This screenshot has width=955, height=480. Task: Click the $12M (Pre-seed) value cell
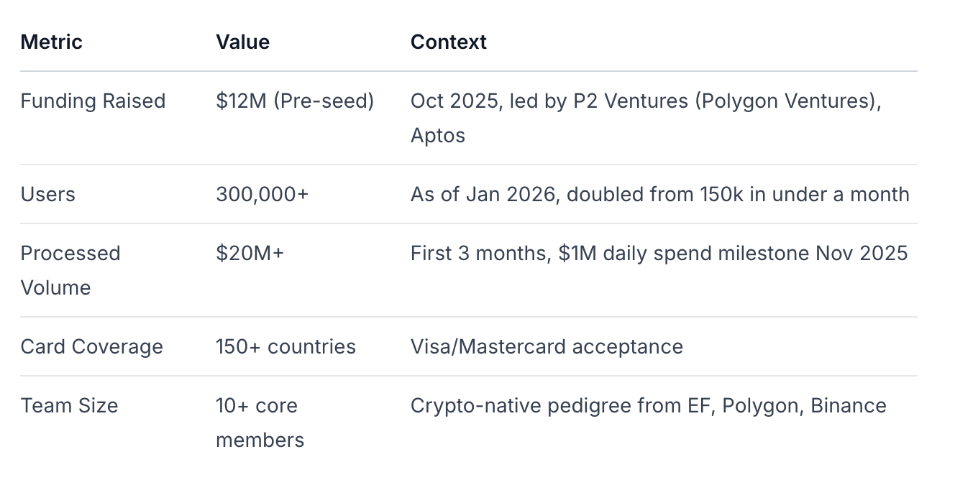295,101
